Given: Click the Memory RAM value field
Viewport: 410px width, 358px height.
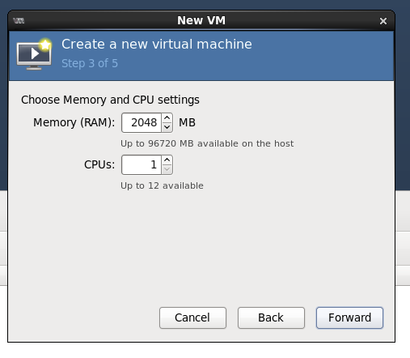Looking at the screenshot, I should tap(142, 123).
